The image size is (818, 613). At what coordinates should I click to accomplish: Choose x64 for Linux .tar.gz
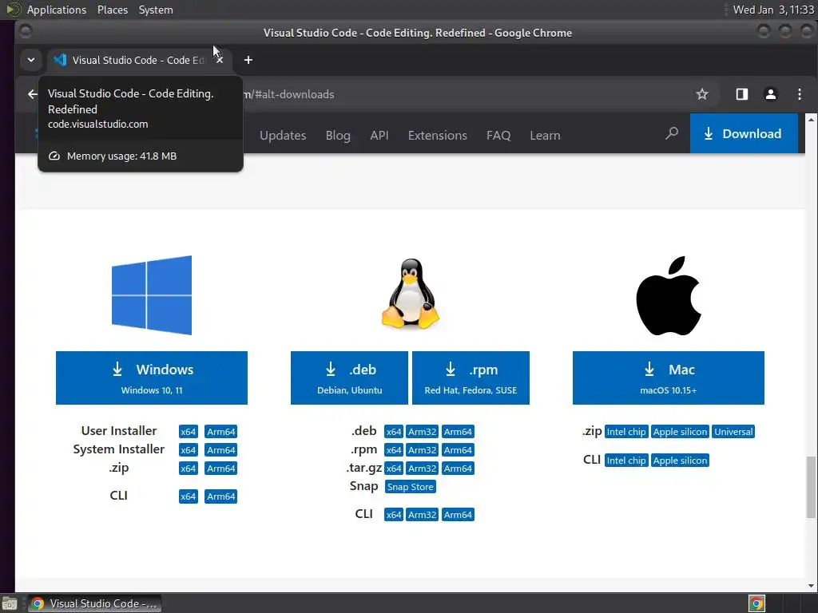(x=394, y=469)
